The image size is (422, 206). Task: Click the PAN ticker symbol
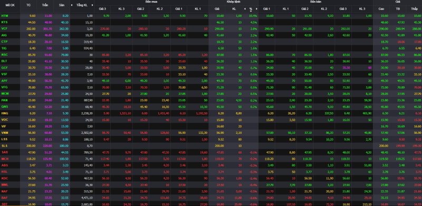tap(4, 100)
